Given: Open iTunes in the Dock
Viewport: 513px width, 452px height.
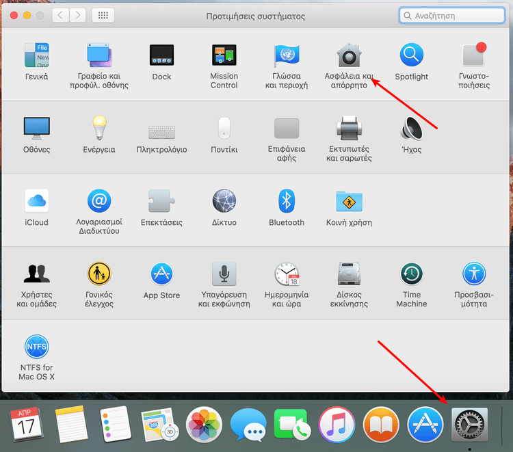Looking at the screenshot, I should [x=337, y=425].
